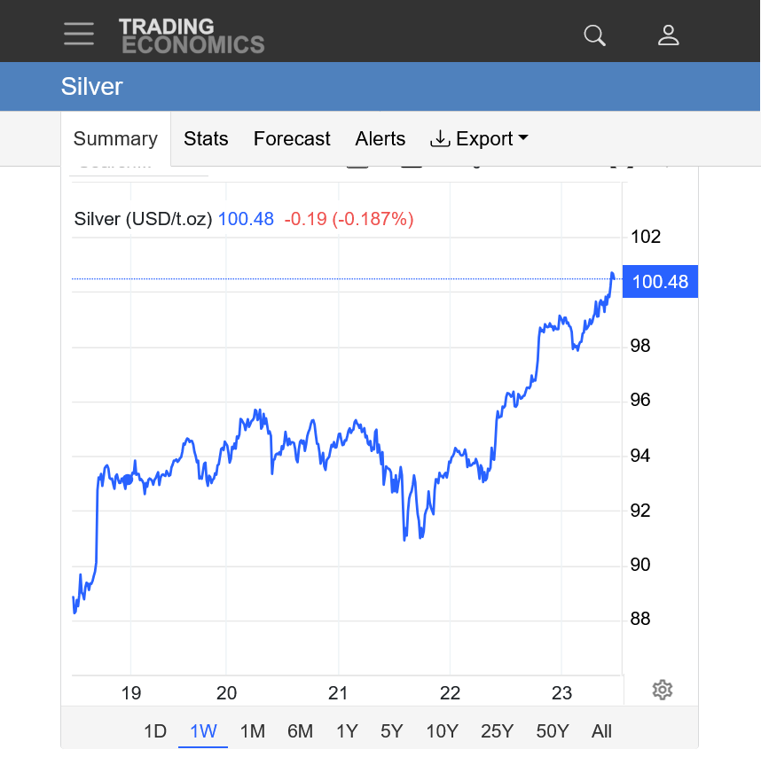Viewport: 761px width, 765px height.
Task: Show the 50Y price history
Action: [x=553, y=731]
